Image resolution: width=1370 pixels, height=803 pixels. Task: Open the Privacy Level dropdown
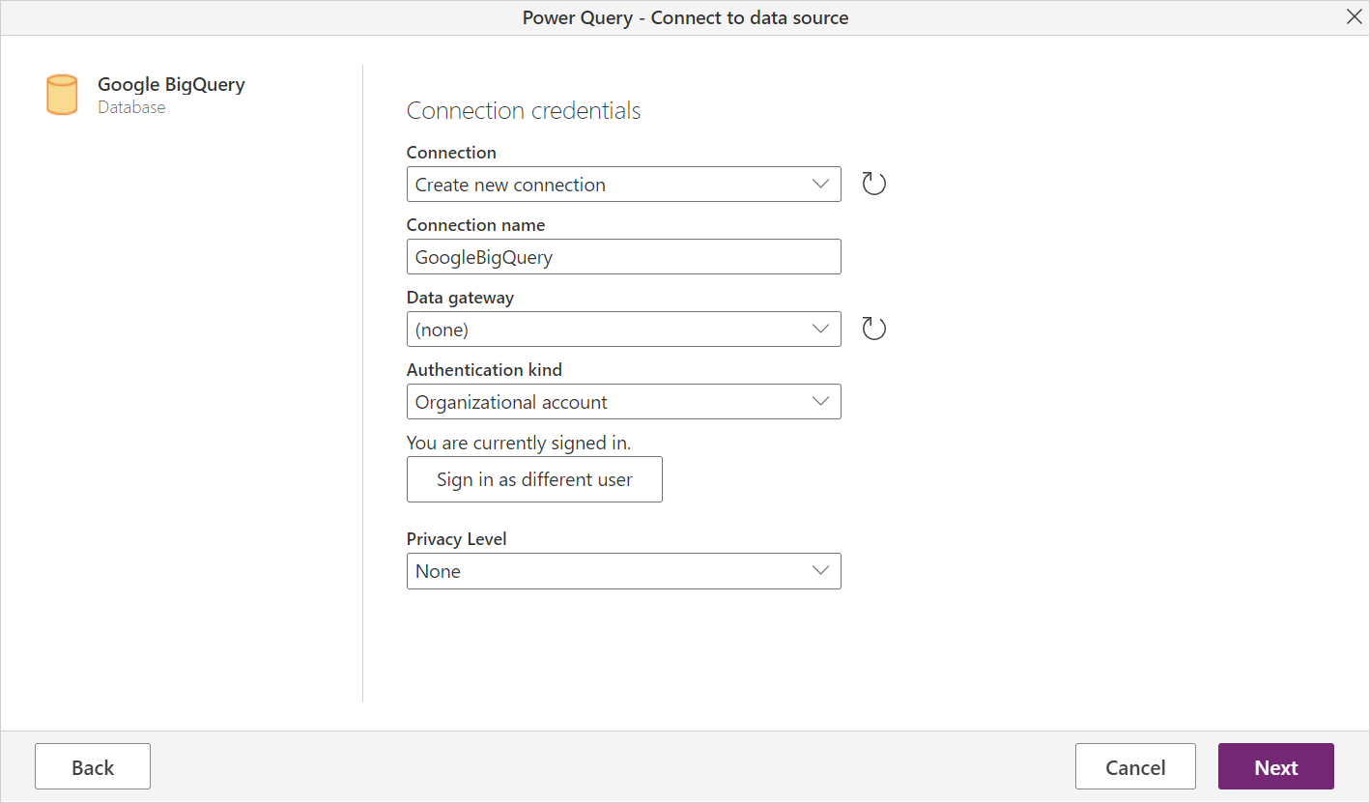[x=624, y=571]
